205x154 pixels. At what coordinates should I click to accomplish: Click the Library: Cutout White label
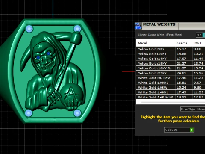point(160,35)
